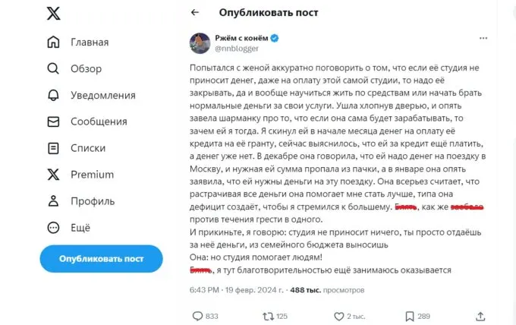The height and width of the screenshot is (325, 516).
Task: Open Обзор search section
Action: pyautogui.click(x=53, y=68)
